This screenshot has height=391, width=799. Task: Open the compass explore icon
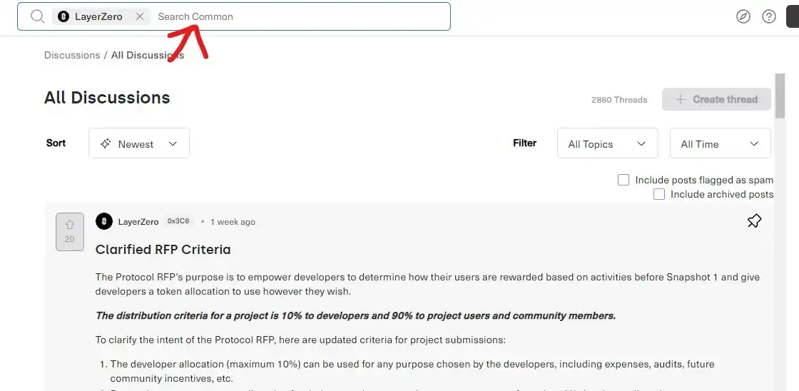pos(743,16)
